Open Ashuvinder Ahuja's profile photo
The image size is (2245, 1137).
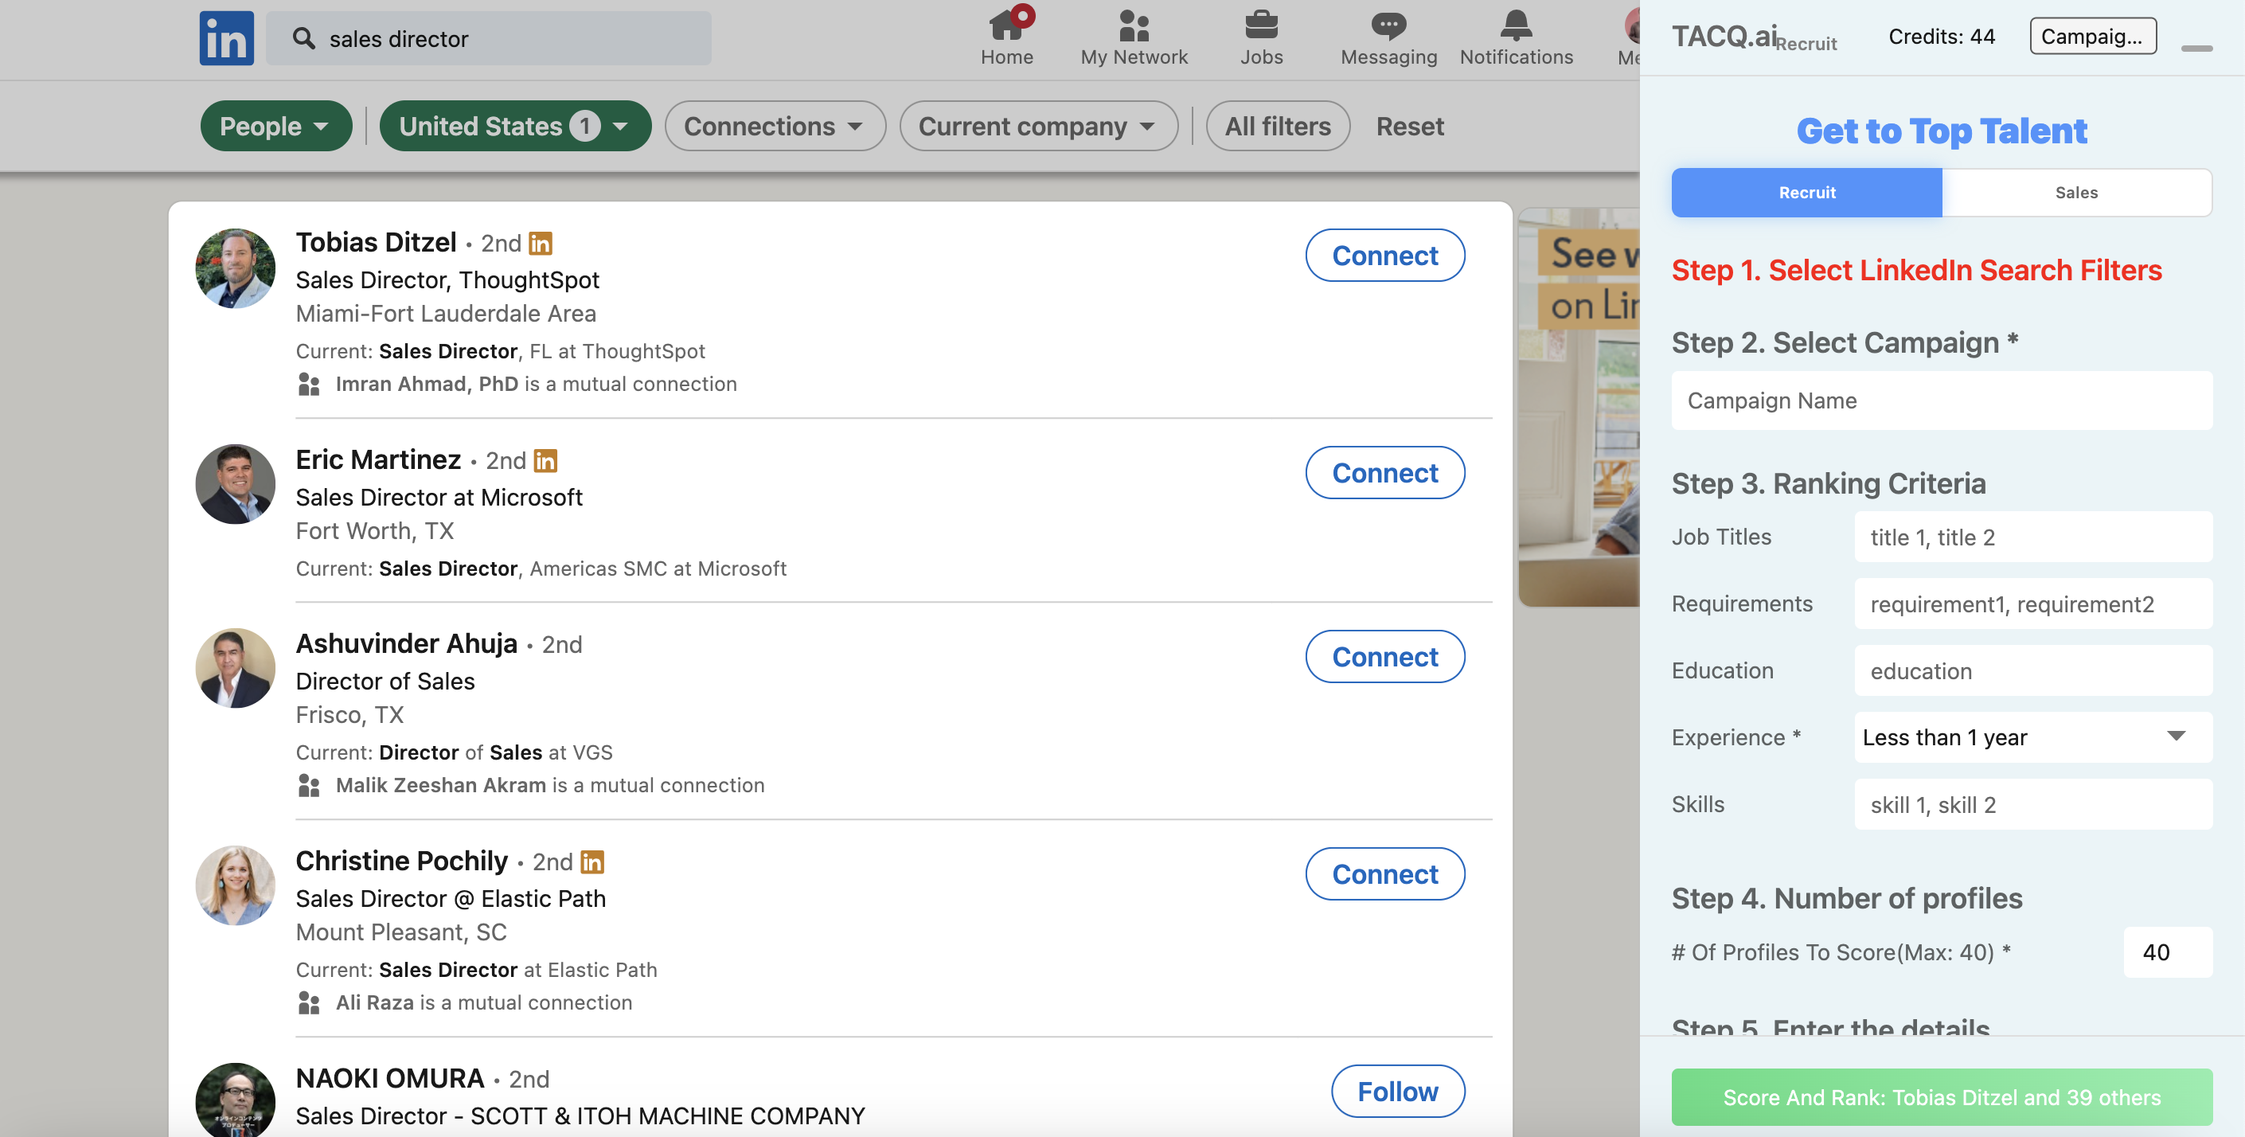(x=236, y=669)
